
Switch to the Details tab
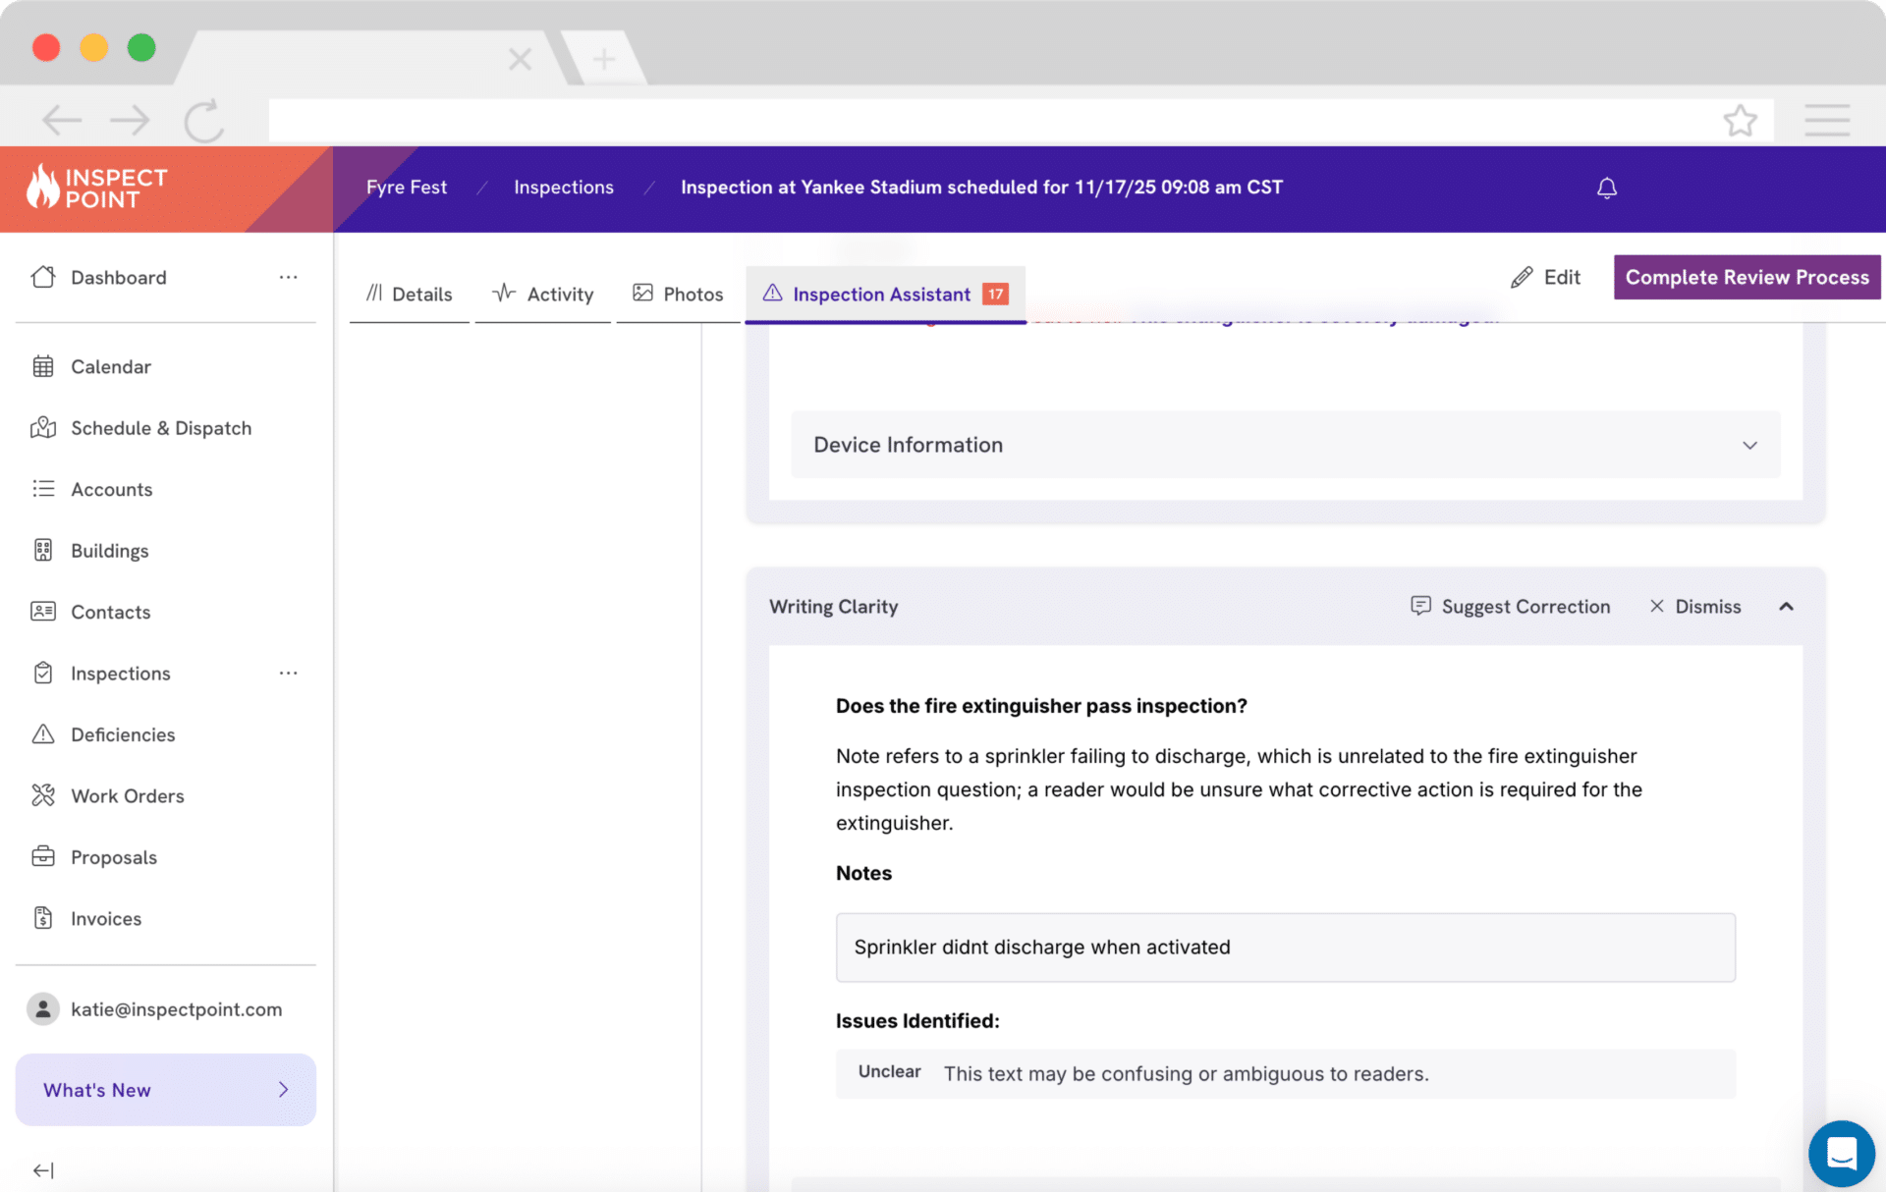[x=410, y=294]
